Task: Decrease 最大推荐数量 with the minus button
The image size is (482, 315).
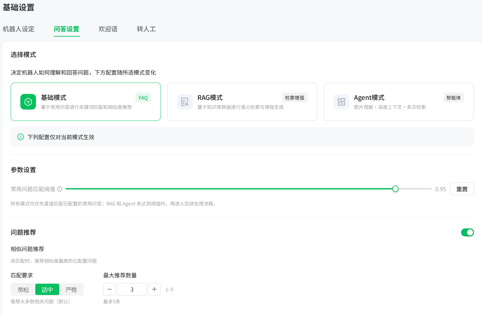Action: 110,289
